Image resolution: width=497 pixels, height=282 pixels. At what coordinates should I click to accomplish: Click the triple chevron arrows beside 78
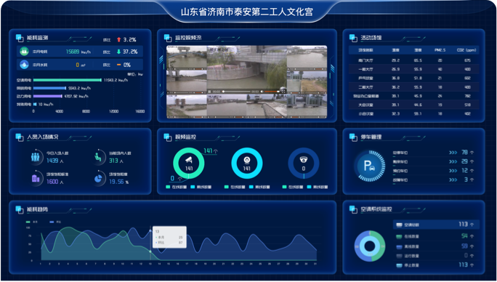click(x=453, y=153)
